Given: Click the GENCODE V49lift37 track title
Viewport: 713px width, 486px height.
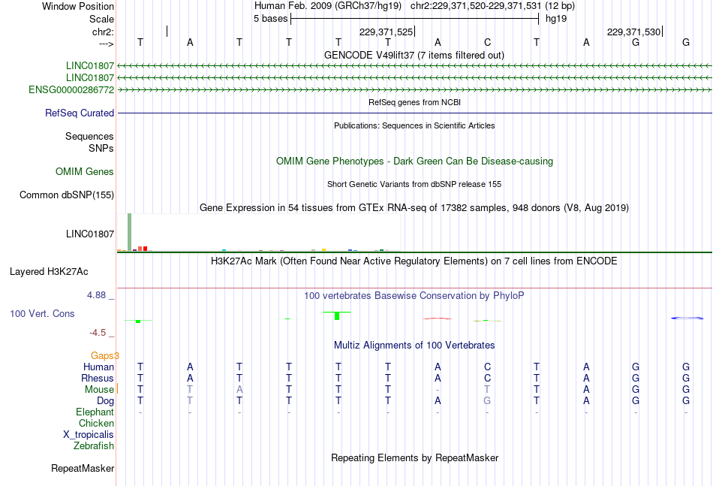Looking at the screenshot, I should [x=414, y=55].
